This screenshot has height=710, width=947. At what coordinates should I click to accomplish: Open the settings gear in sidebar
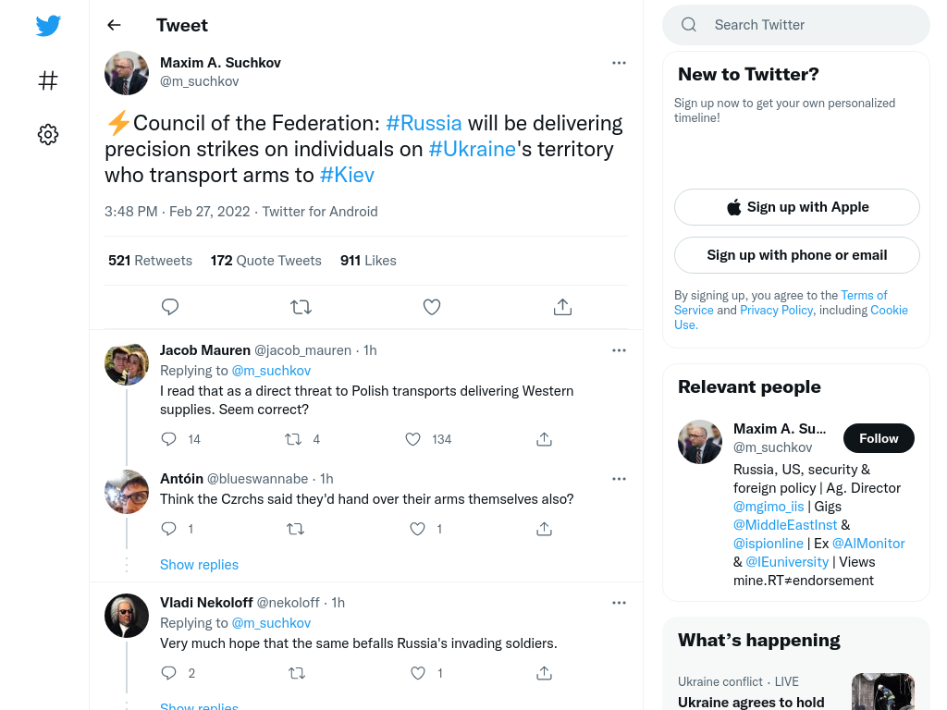tap(48, 134)
